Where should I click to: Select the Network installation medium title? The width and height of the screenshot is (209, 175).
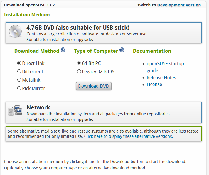tap(38, 107)
